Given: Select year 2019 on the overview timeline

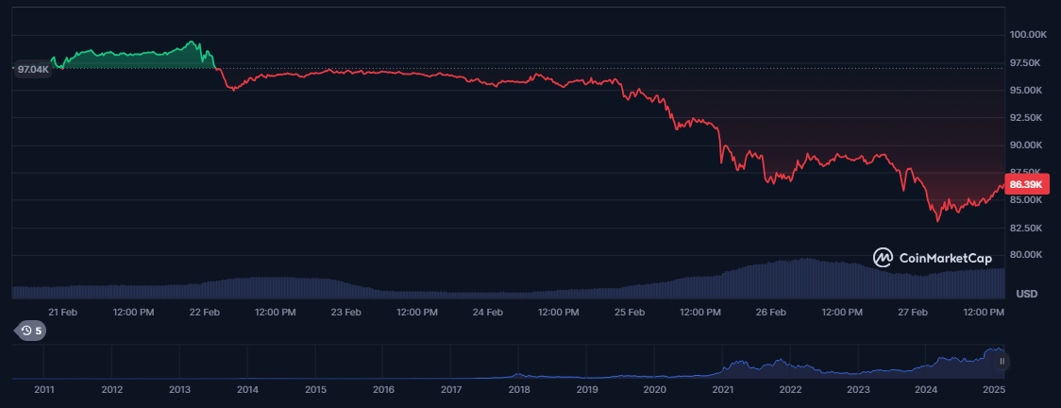Looking at the screenshot, I should [x=586, y=390].
